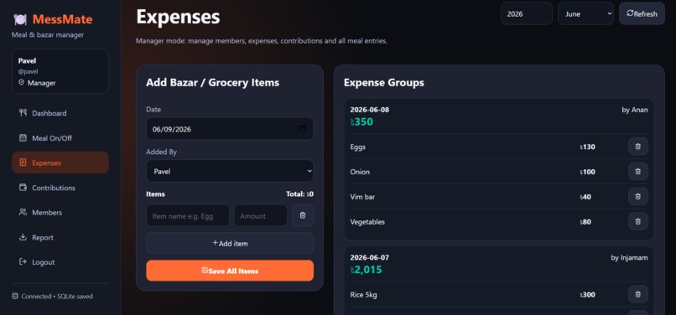This screenshot has height=315, width=676.
Task: Open Contributions section
Action: pyautogui.click(x=60, y=188)
